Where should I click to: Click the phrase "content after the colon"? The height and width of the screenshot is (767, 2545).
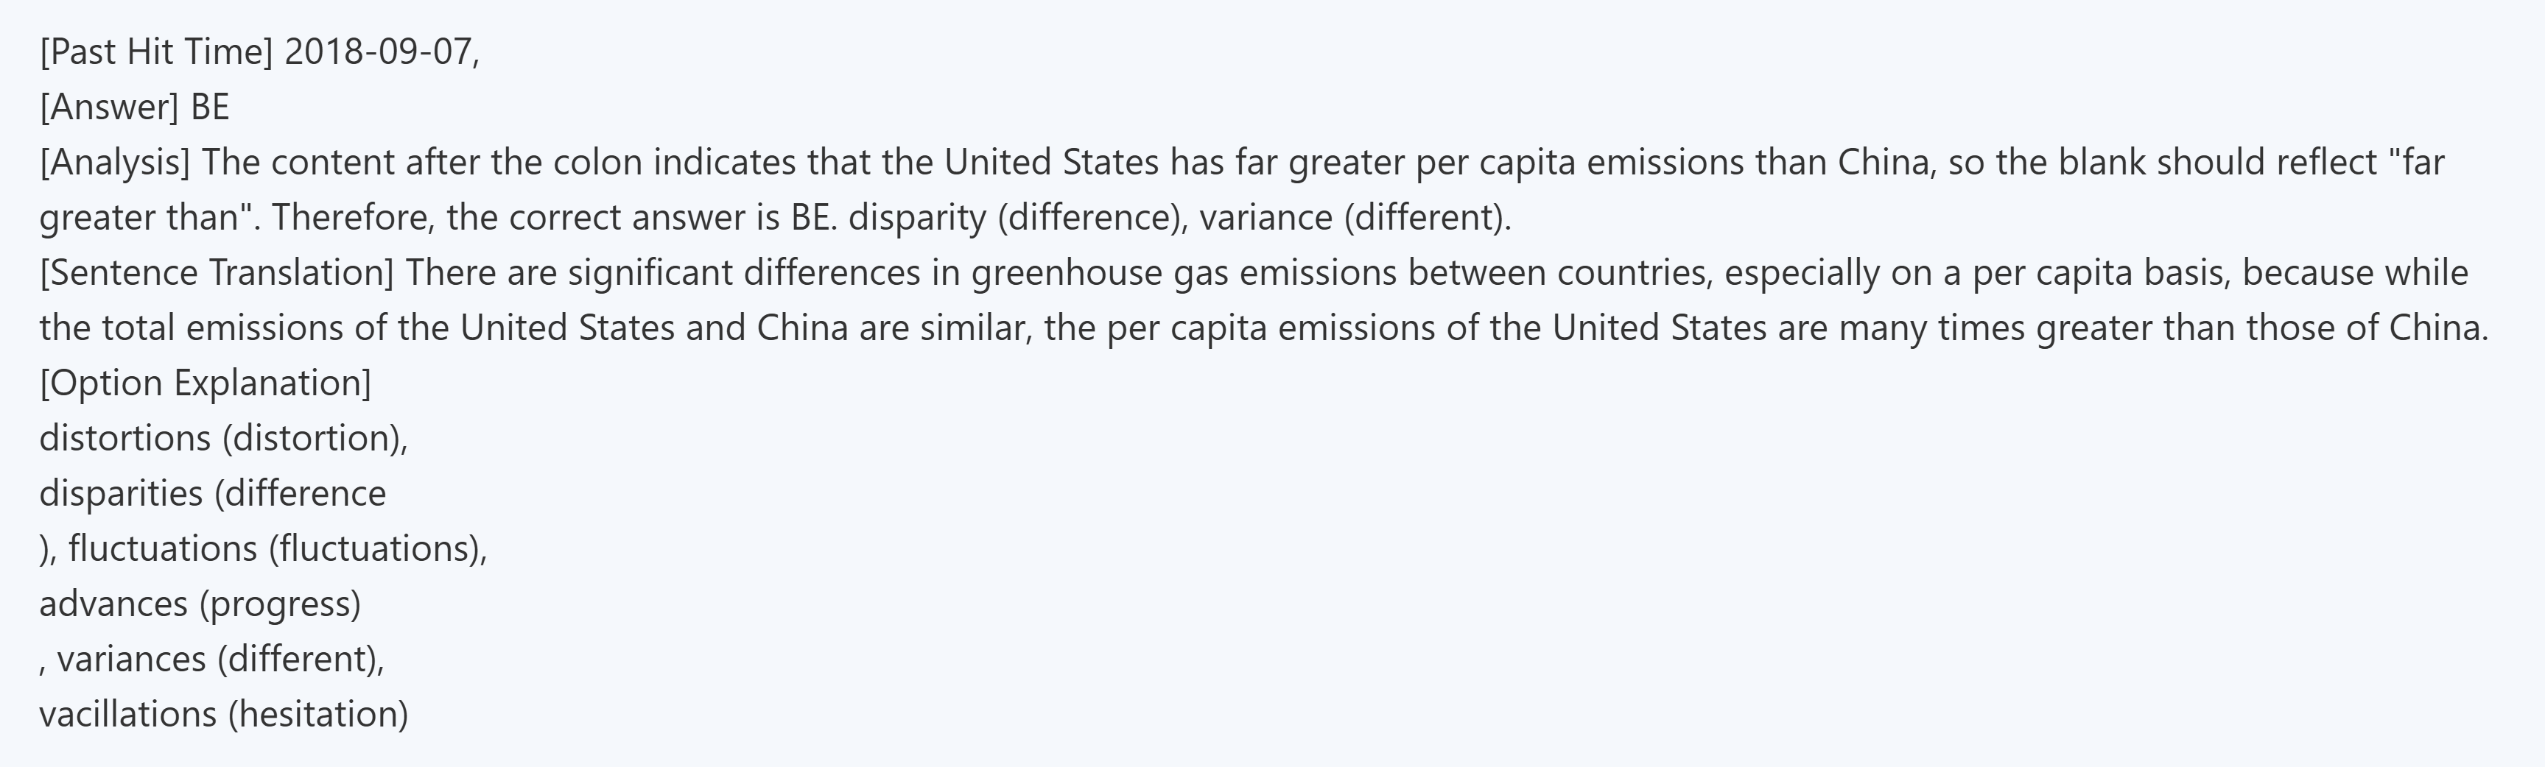point(457,162)
